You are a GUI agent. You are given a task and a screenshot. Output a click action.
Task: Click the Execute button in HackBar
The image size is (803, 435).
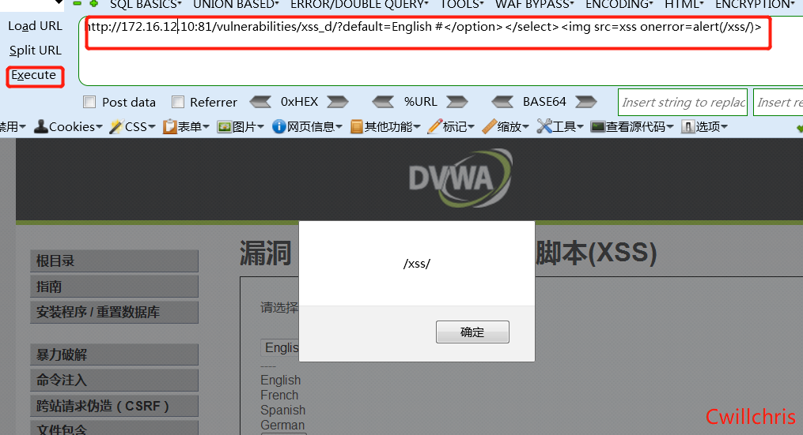click(34, 75)
